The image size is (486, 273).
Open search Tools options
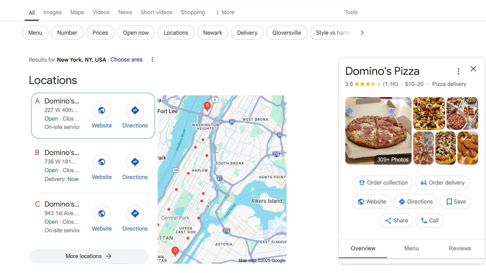pyautogui.click(x=351, y=12)
